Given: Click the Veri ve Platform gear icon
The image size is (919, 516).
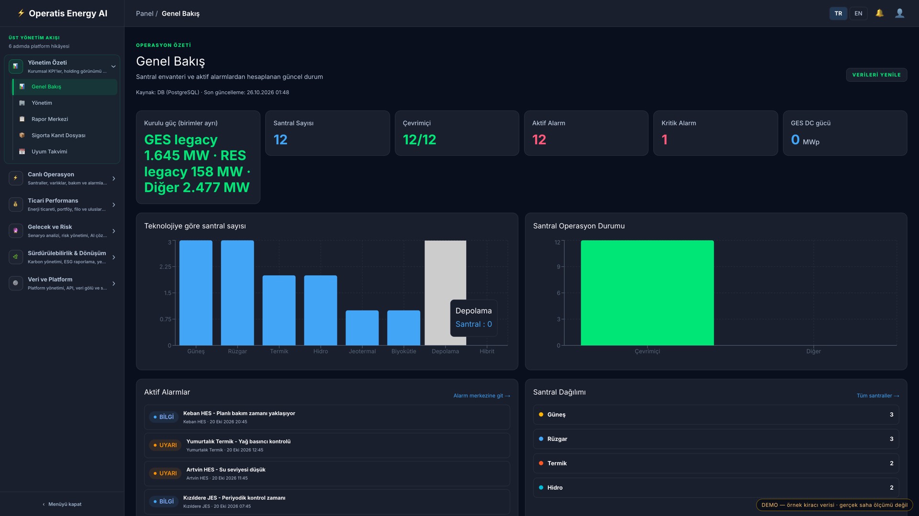Looking at the screenshot, I should point(15,283).
